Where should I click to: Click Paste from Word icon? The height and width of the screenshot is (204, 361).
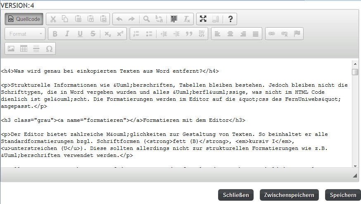(x=103, y=19)
